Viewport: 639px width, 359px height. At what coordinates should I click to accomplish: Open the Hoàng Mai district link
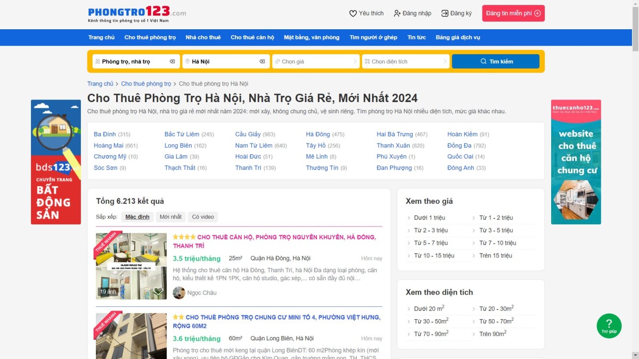click(109, 146)
